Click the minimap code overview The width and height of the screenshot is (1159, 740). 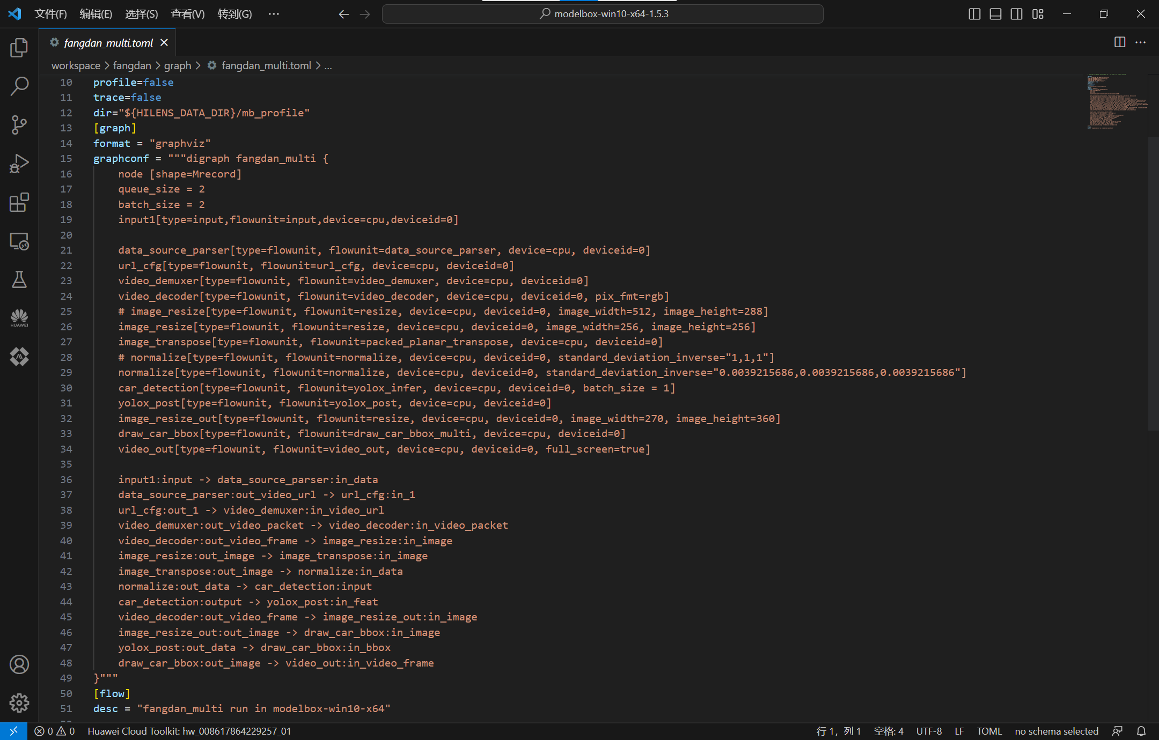click(1116, 102)
